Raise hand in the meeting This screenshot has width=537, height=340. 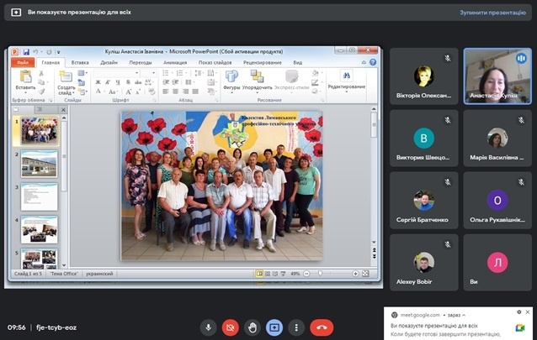252,327
